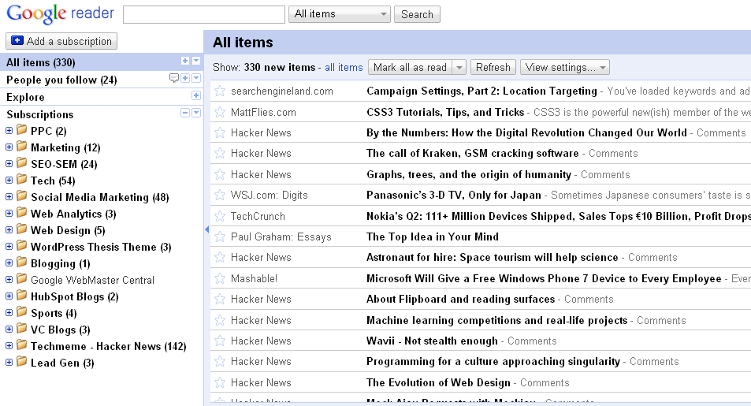Click the Google Reader logo

(x=61, y=14)
